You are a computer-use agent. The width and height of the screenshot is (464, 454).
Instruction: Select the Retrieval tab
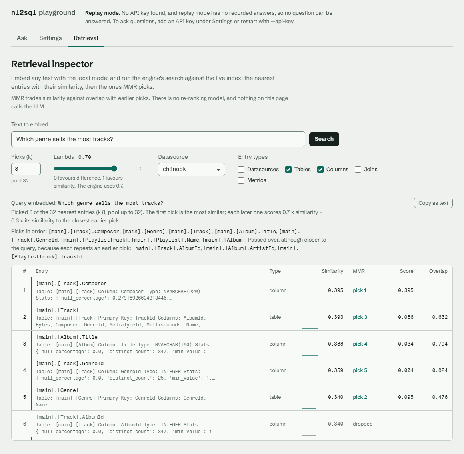coord(86,38)
